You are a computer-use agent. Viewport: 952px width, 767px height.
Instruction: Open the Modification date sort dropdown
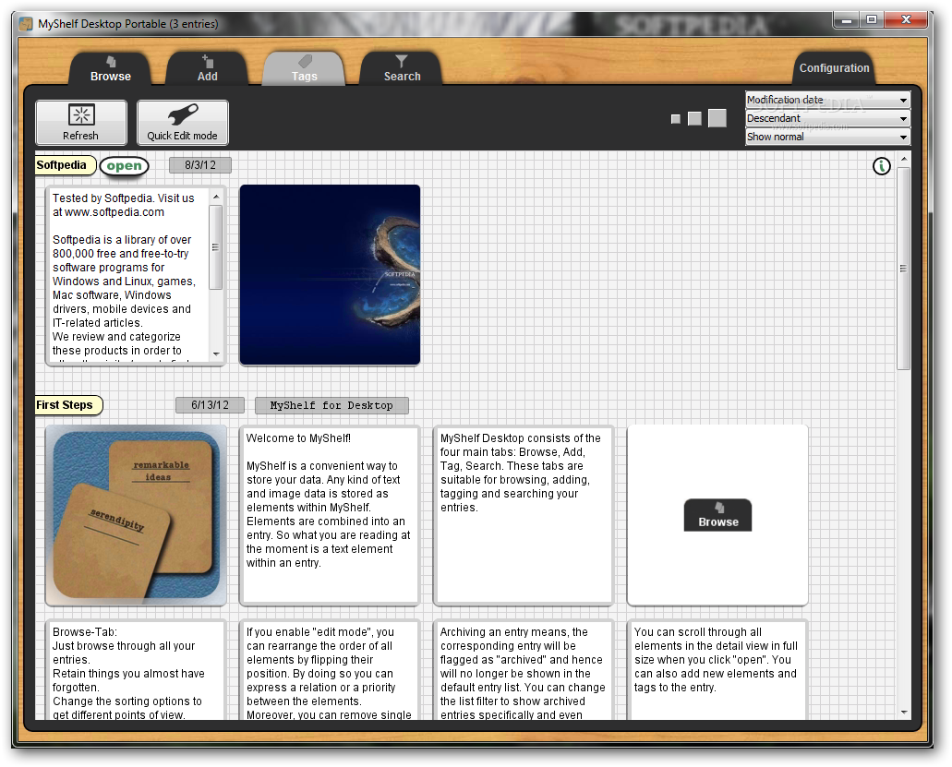[x=827, y=100]
